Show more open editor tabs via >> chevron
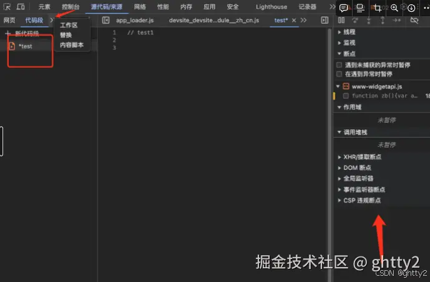Screen dimensions: 430x282 pyautogui.click(x=303, y=21)
